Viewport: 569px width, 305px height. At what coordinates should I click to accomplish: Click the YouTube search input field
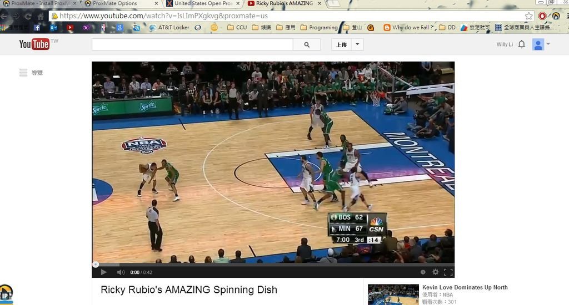click(x=192, y=44)
